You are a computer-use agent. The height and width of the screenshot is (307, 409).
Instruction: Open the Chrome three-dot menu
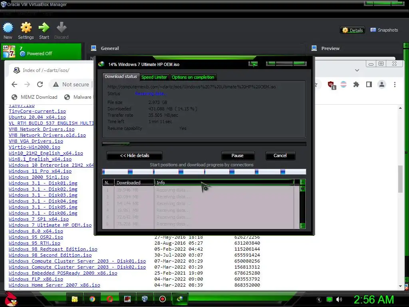(x=395, y=84)
